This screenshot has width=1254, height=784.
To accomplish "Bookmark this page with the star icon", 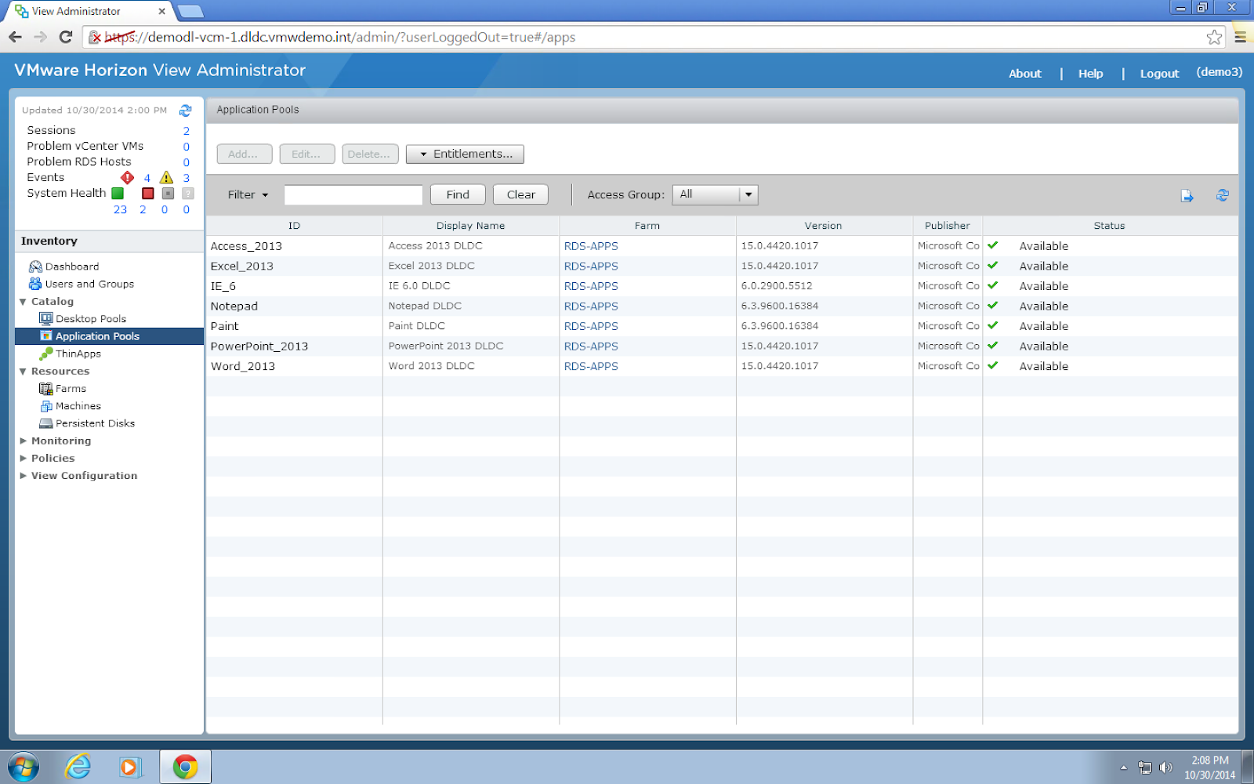I will coord(1214,37).
